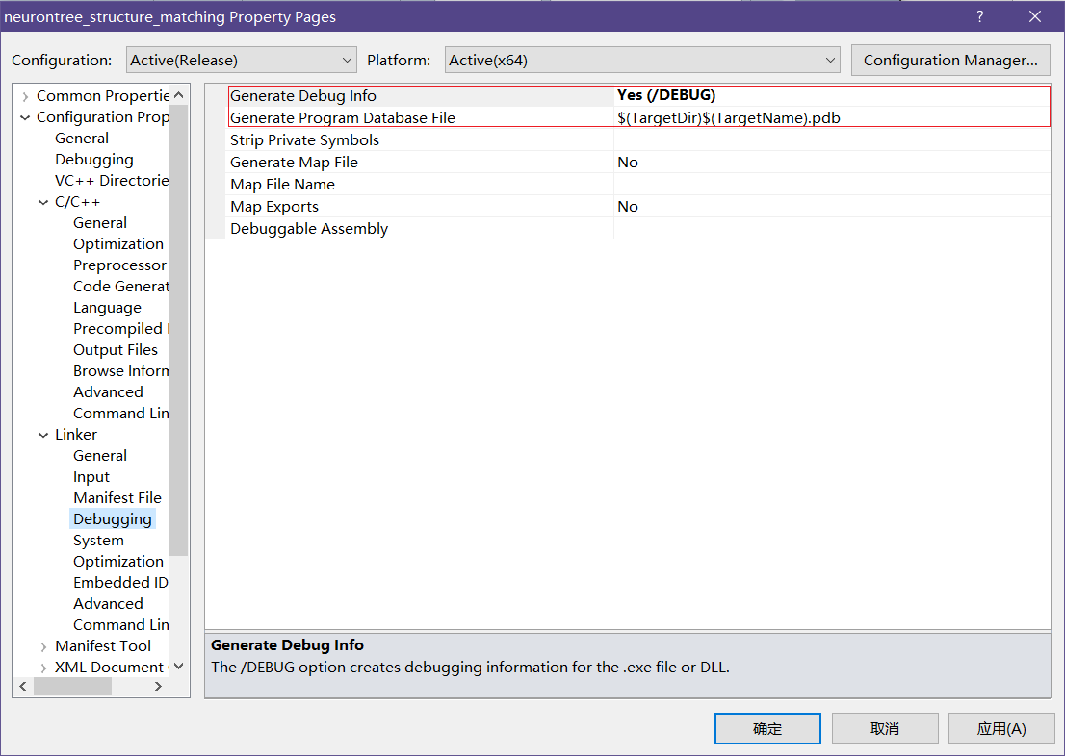Select the Generate Map File property

point(294,163)
